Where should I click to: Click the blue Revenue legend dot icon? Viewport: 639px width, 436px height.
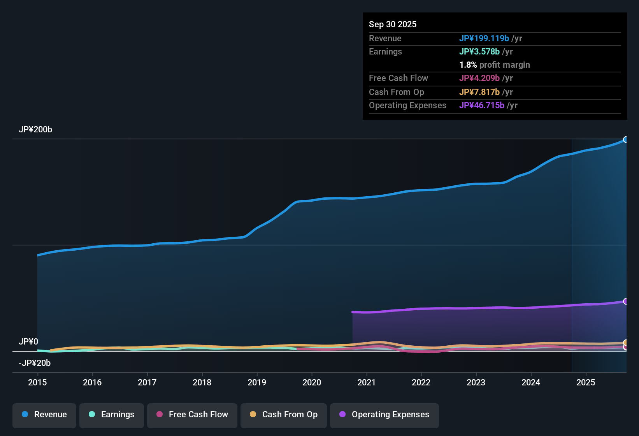25,415
